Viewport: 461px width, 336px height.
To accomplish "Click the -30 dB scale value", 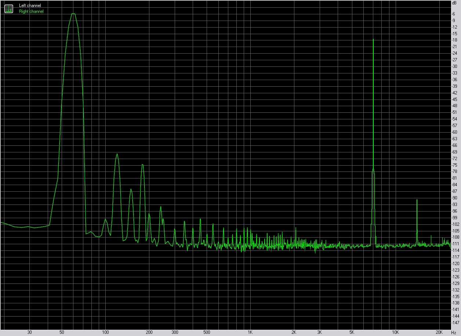I will click(455, 66).
